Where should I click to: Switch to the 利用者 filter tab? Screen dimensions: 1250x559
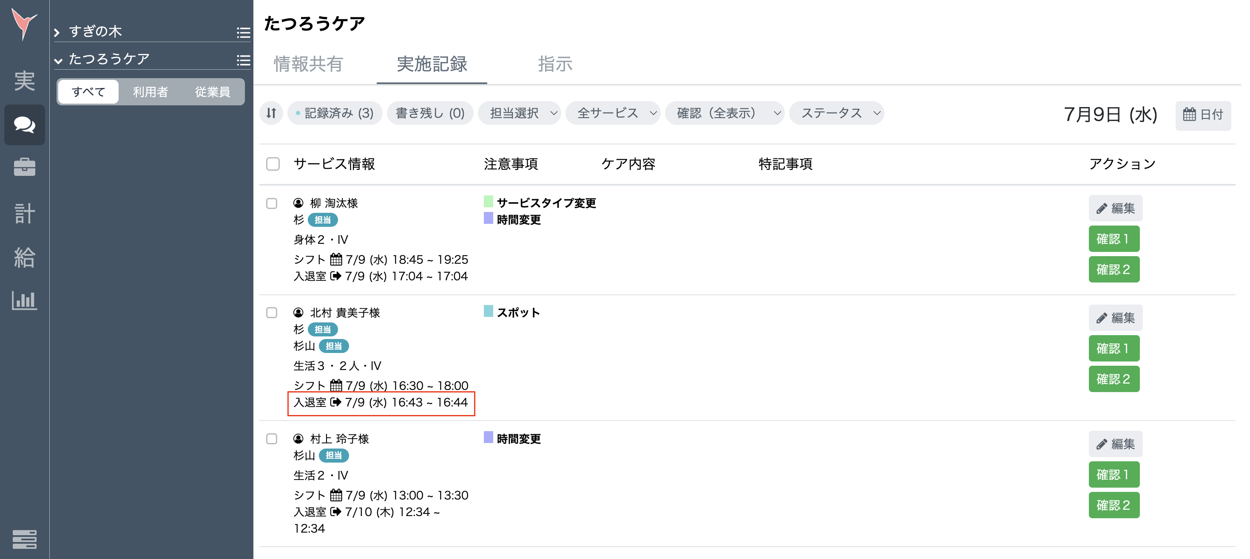150,92
